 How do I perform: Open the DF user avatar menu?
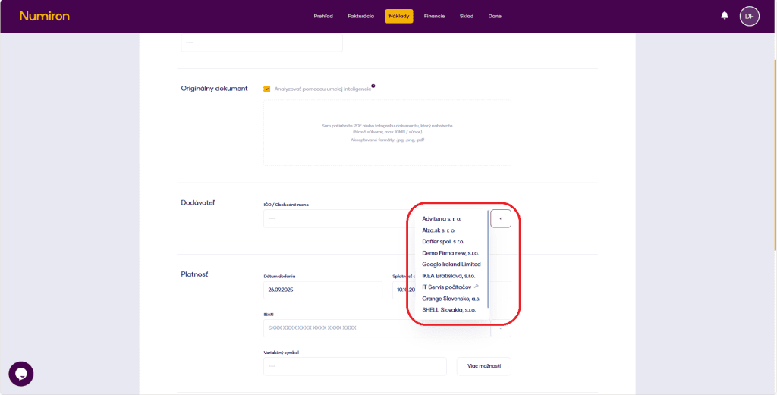pos(749,16)
